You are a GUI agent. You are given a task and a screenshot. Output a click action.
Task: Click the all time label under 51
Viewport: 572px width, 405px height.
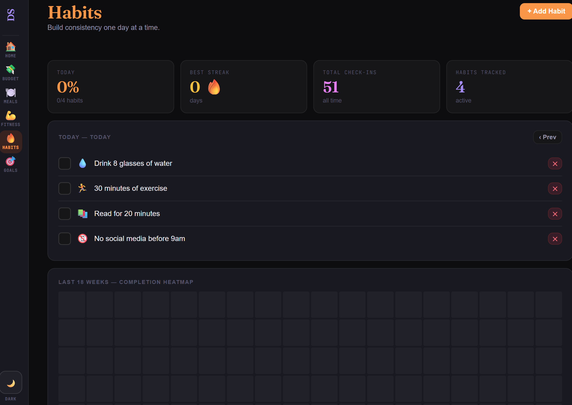[x=332, y=100]
